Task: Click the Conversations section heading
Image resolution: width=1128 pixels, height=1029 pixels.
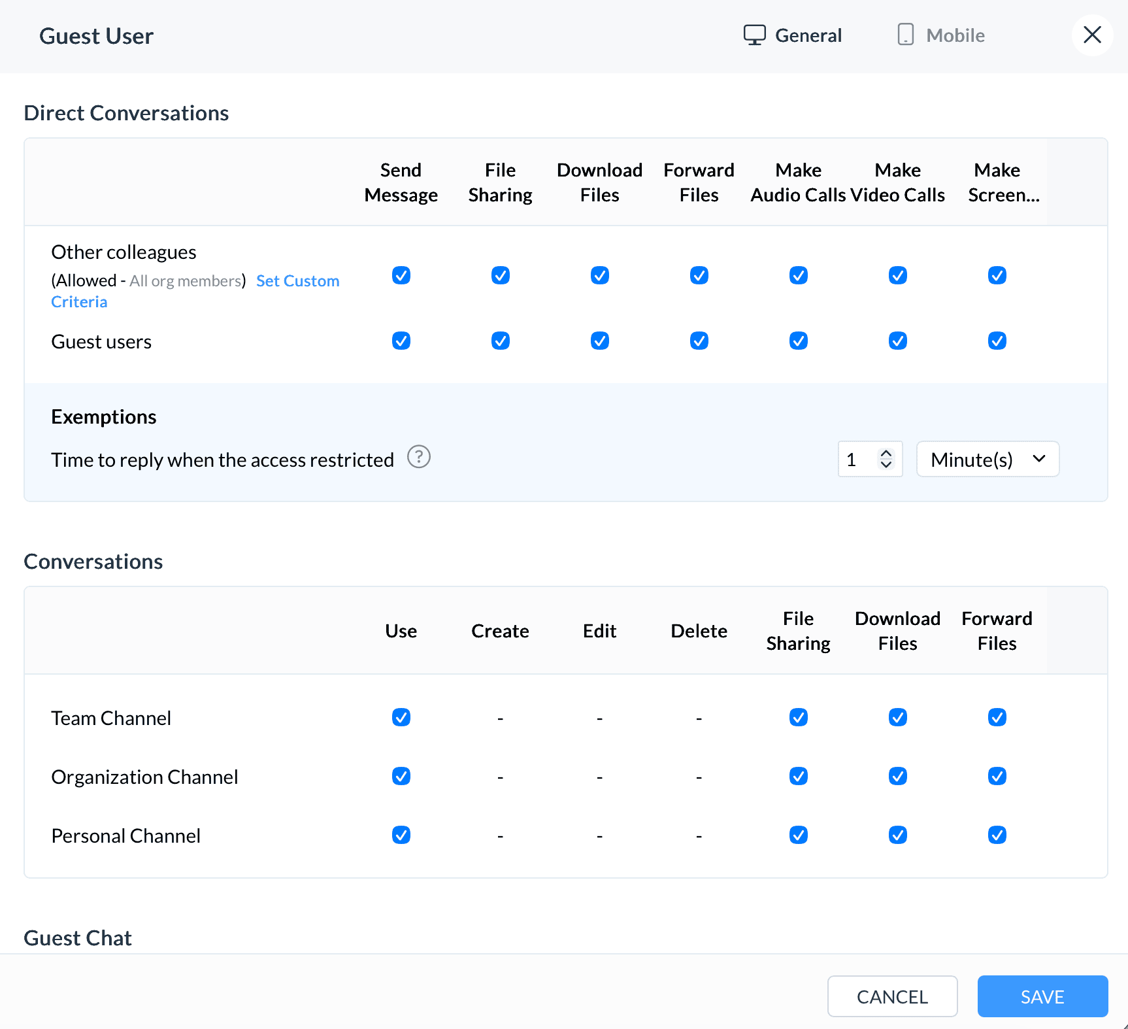Action: [x=93, y=562]
